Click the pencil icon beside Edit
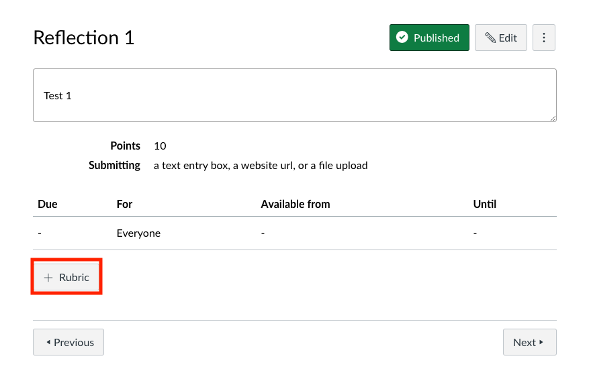This screenshot has width=591, height=385. pyautogui.click(x=490, y=38)
